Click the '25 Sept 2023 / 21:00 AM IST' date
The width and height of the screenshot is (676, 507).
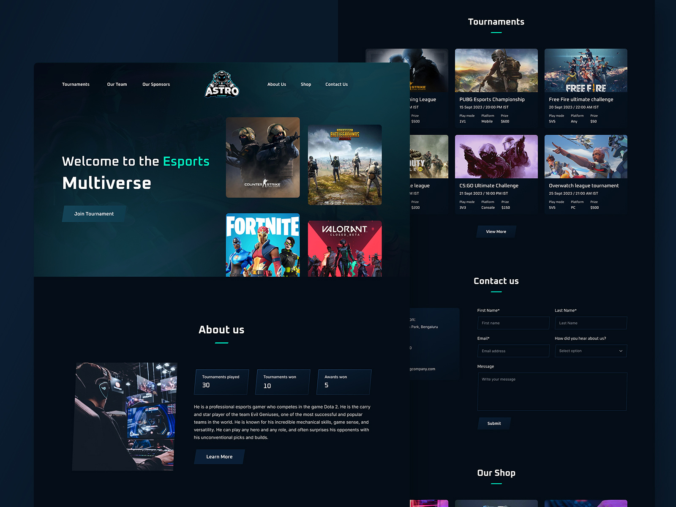573,194
